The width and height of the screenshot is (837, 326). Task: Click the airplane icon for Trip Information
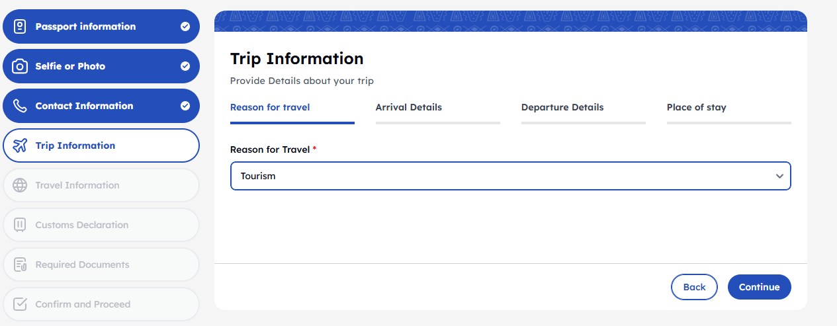click(20, 145)
